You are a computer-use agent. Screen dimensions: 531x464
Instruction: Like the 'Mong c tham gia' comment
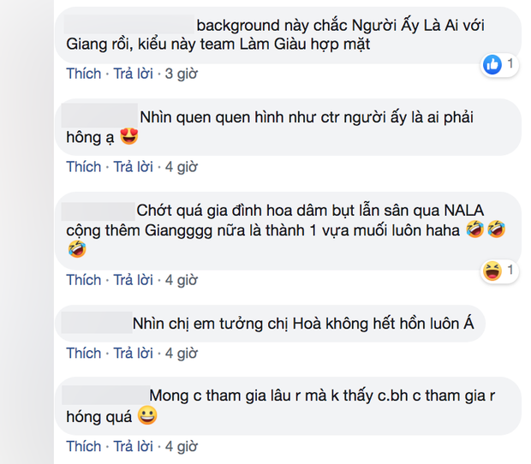tap(84, 446)
